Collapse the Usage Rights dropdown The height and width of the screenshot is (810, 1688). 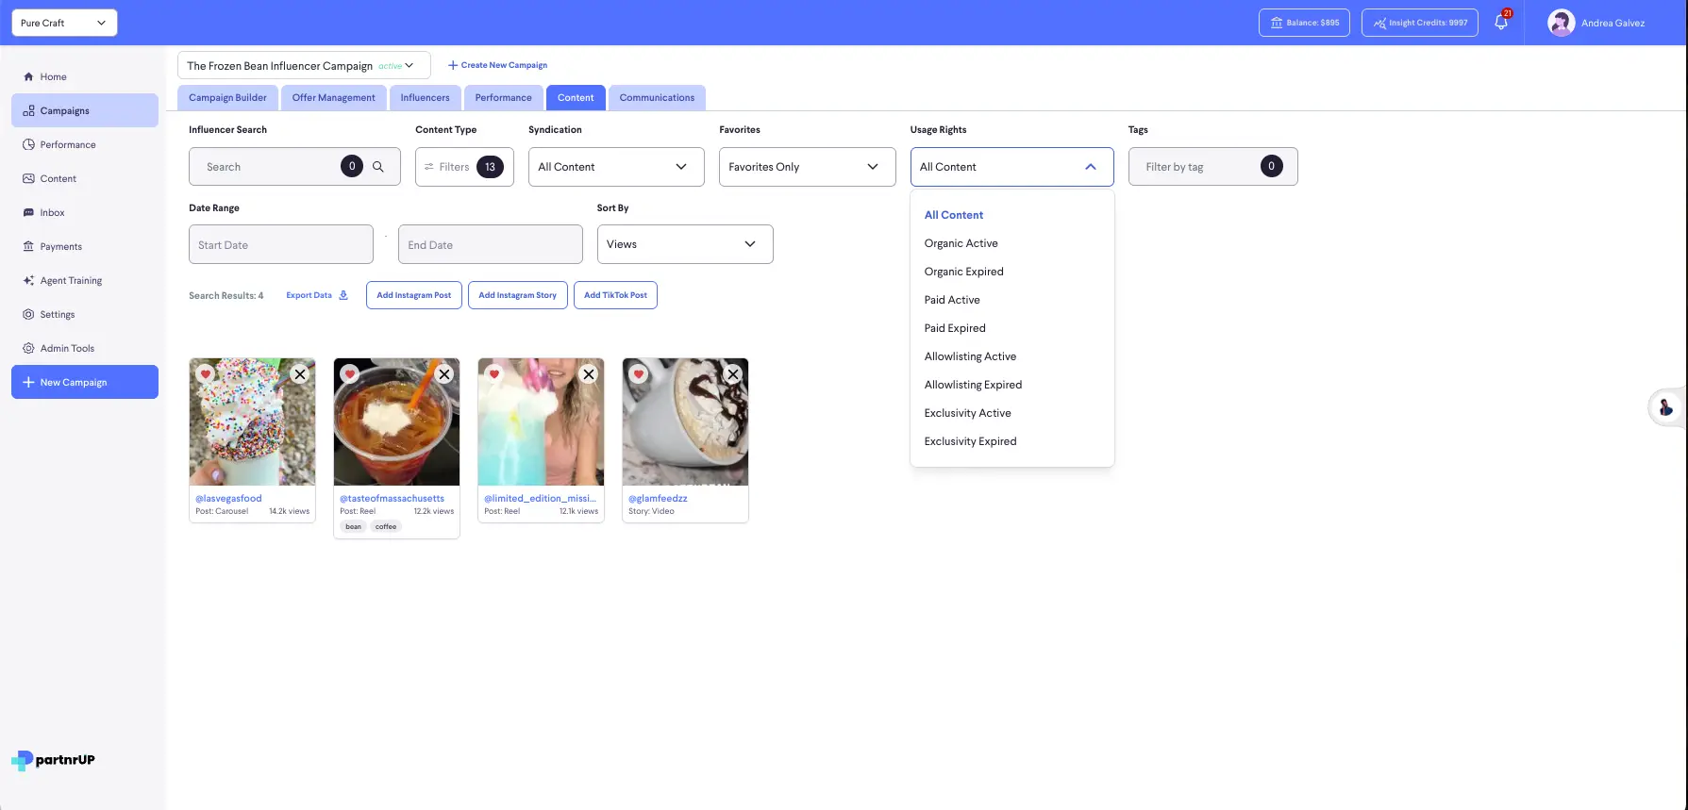tap(1011, 167)
